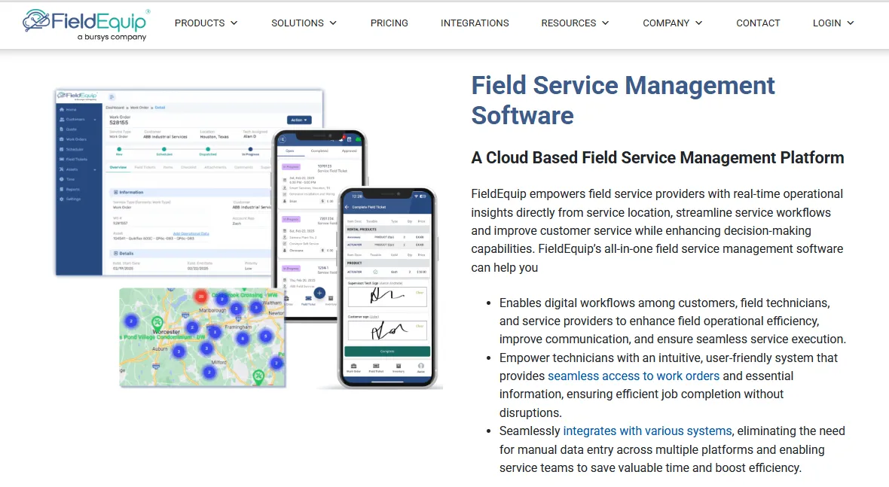This screenshot has height=487, width=889.
Task: Open the COMPANY menu label
Action: click(x=665, y=23)
